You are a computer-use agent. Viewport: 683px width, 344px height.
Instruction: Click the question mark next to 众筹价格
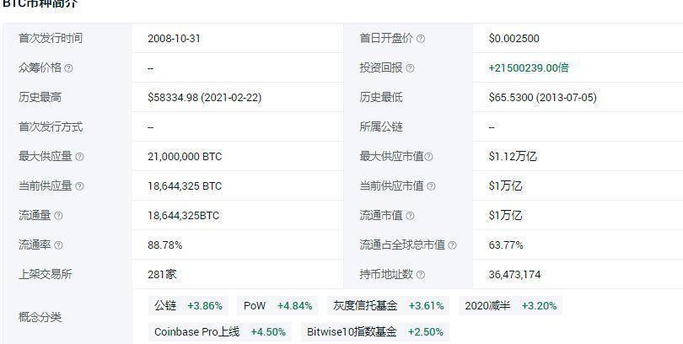[68, 68]
